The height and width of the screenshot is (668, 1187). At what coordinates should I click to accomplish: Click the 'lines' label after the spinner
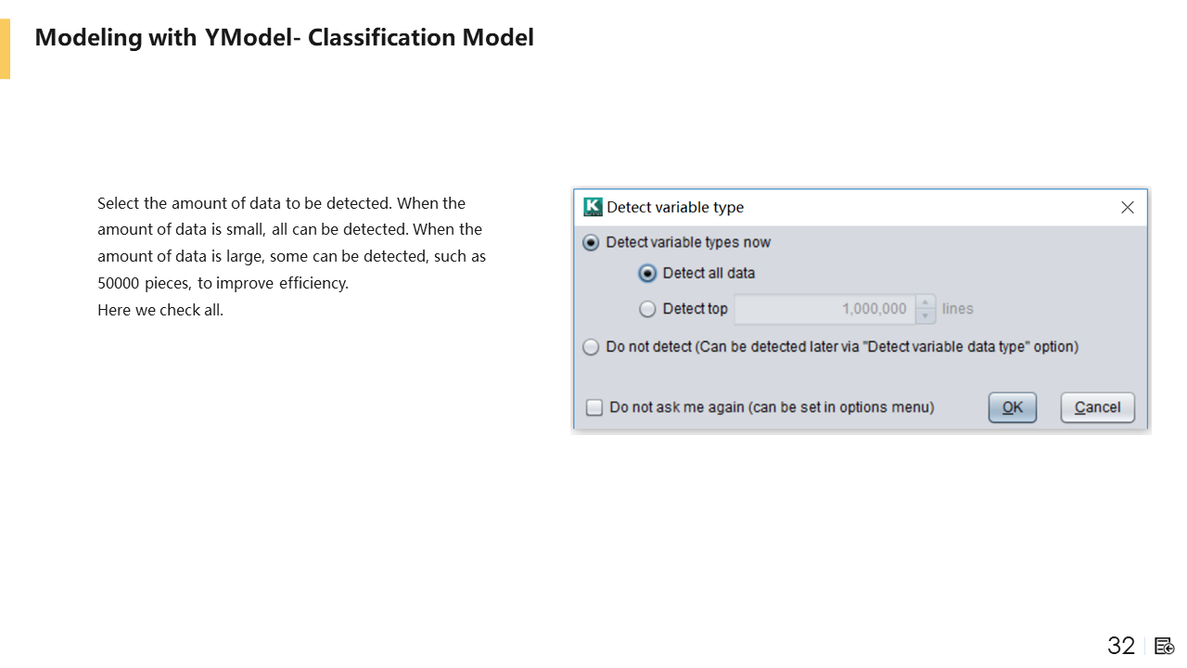(958, 309)
